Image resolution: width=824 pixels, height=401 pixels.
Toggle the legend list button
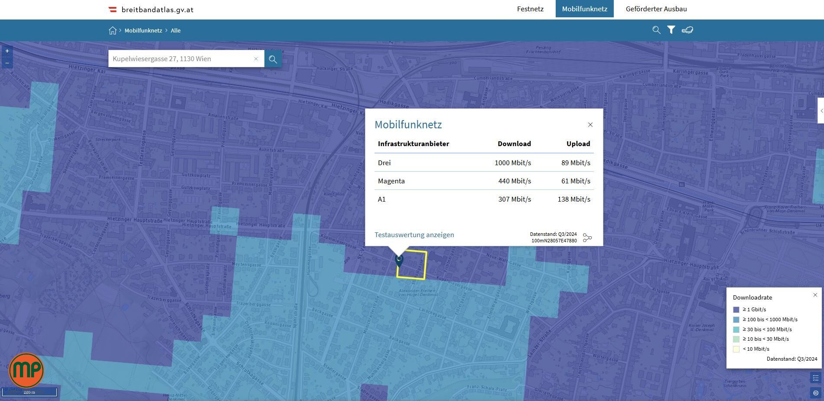point(815,378)
